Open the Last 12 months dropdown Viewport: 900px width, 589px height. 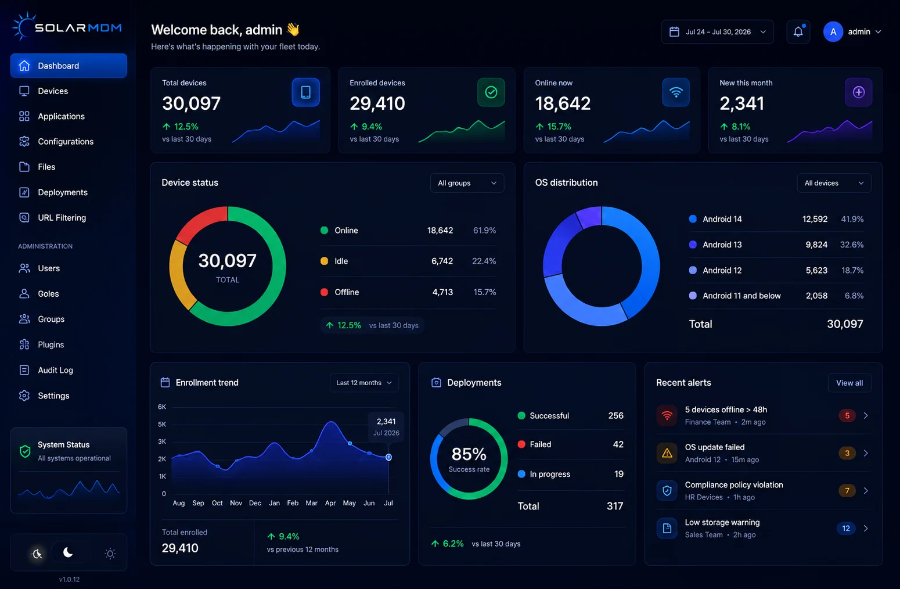click(x=364, y=383)
